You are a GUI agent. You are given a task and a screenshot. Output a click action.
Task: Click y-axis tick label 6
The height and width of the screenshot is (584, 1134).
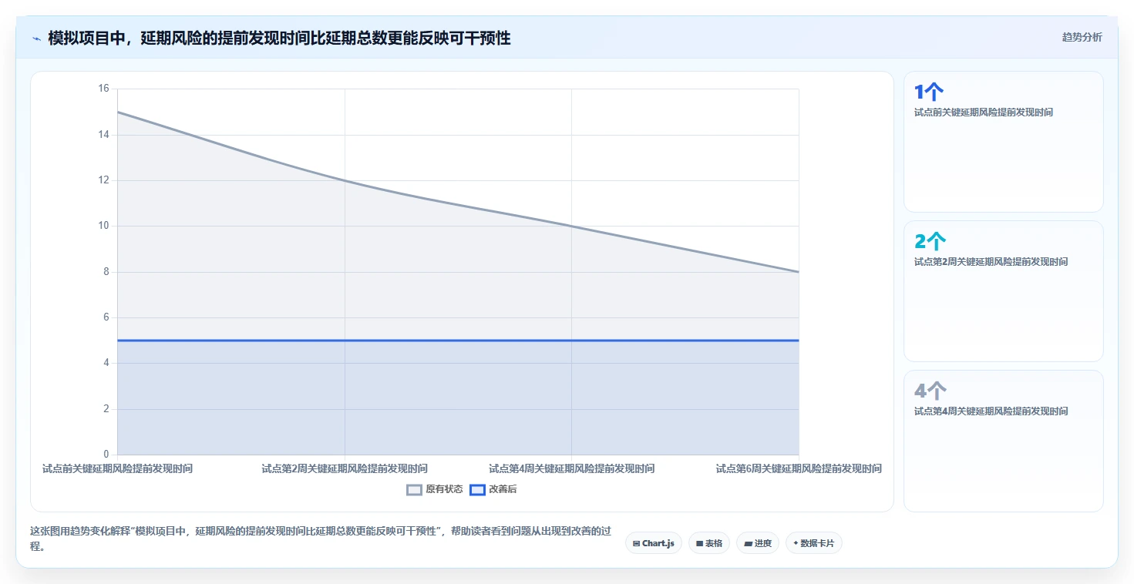(106, 317)
